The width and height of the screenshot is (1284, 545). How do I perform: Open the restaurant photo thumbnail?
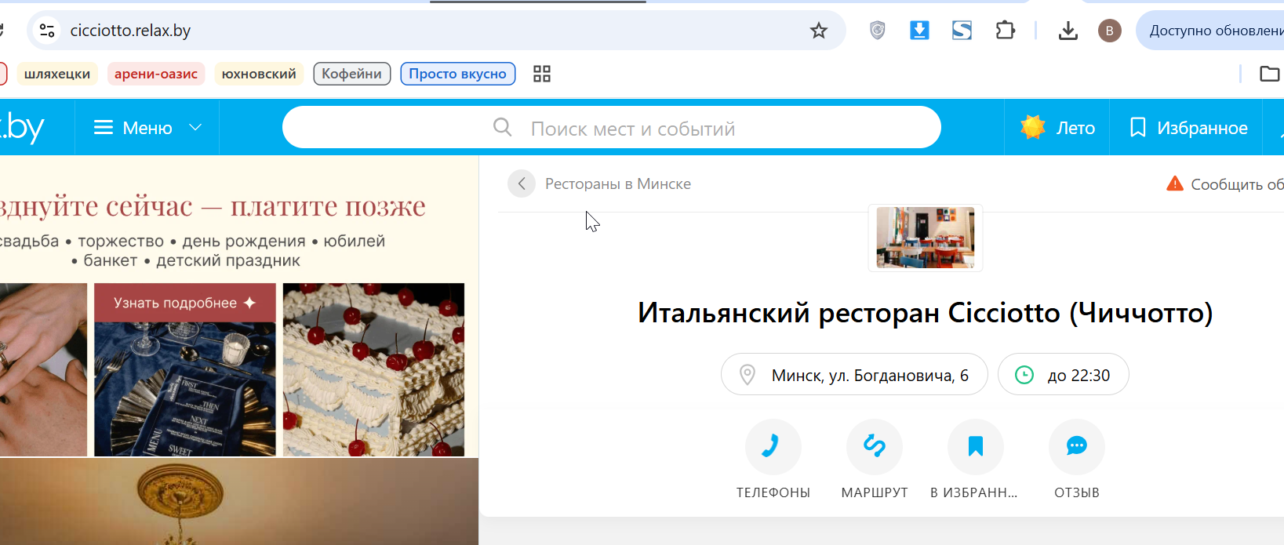926,238
